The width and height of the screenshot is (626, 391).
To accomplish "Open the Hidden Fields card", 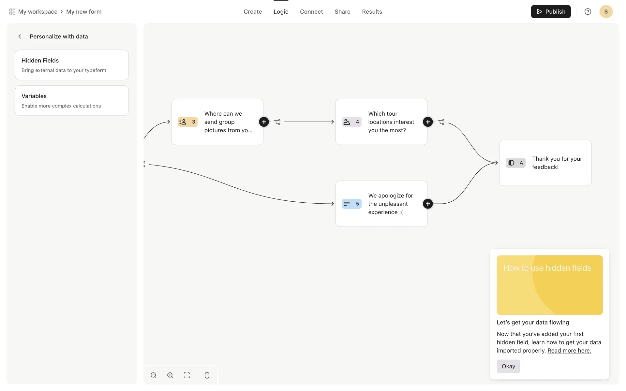I will [x=72, y=65].
